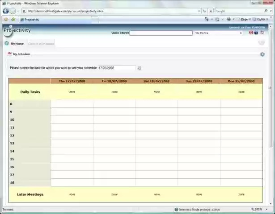This screenshot has width=275, height=214.
Task: Click the Print toolbar icon
Action: tap(228, 19)
